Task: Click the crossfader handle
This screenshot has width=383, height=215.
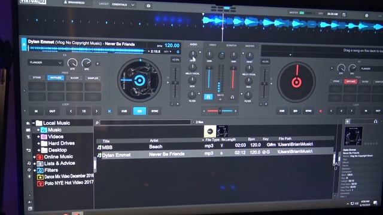Action: [x=220, y=111]
